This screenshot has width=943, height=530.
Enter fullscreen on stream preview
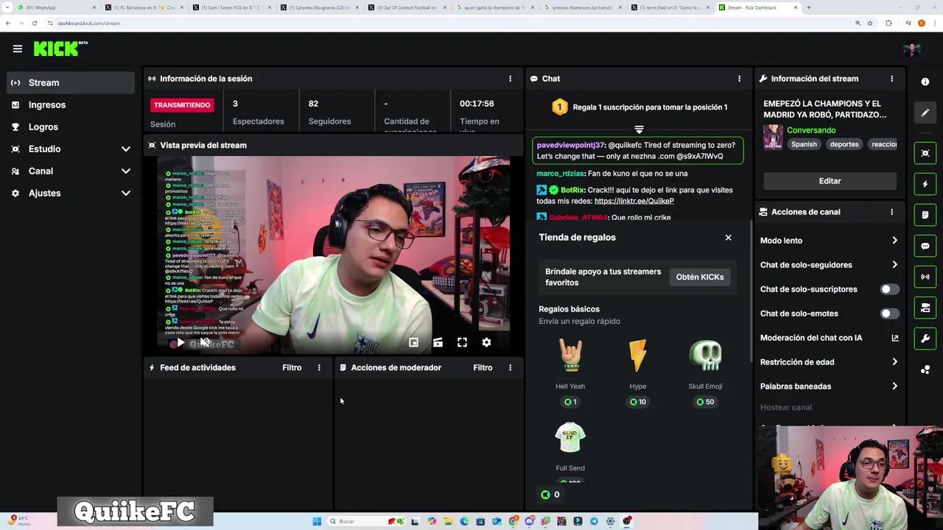point(462,342)
